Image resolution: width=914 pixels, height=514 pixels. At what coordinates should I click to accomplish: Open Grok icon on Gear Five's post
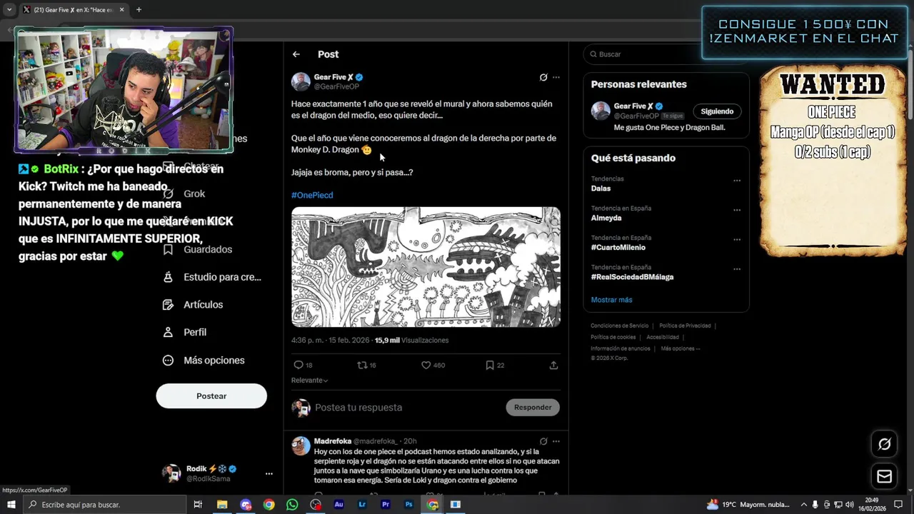click(543, 77)
